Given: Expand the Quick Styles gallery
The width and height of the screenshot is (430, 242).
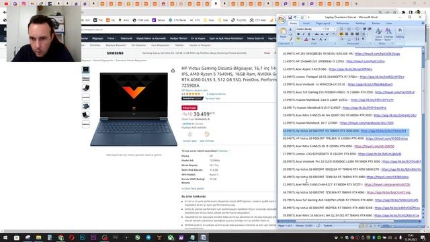Looking at the screenshot, I should tap(378, 34).
